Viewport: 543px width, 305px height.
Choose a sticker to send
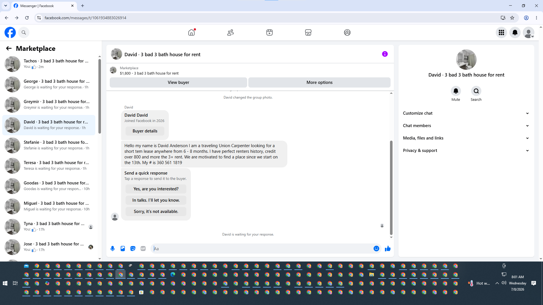[x=133, y=249]
